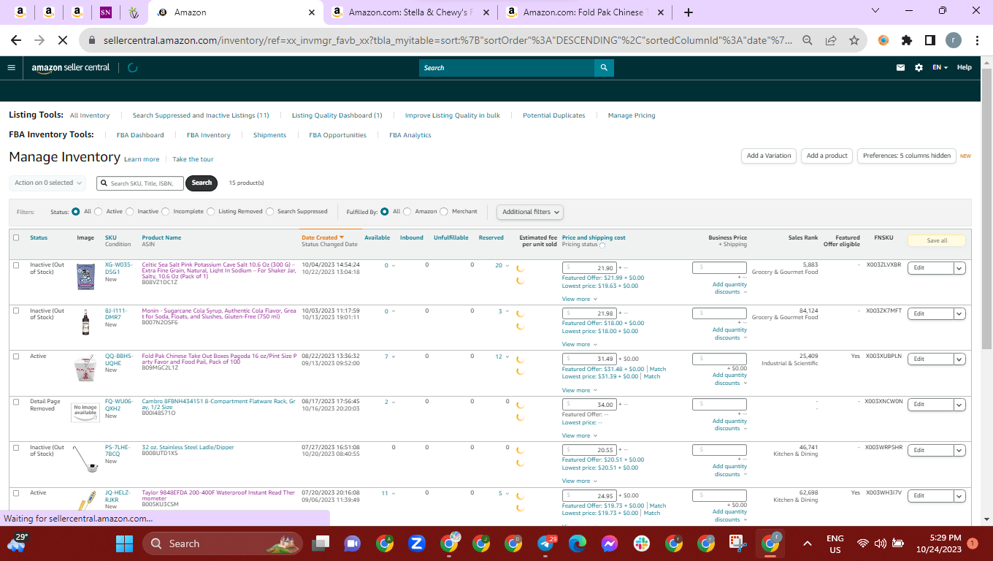Launch Microsoft Edge from the taskbar
The width and height of the screenshot is (993, 561).
pyautogui.click(x=578, y=543)
